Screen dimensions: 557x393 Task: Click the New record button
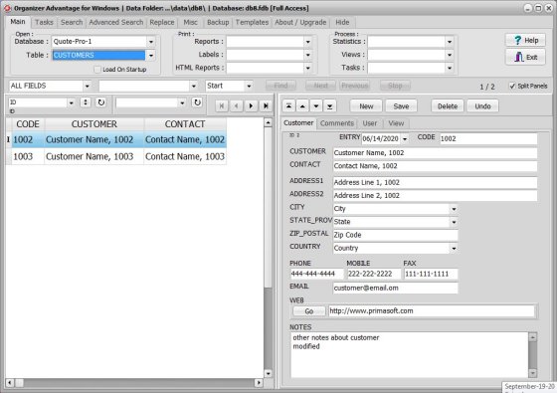(366, 106)
